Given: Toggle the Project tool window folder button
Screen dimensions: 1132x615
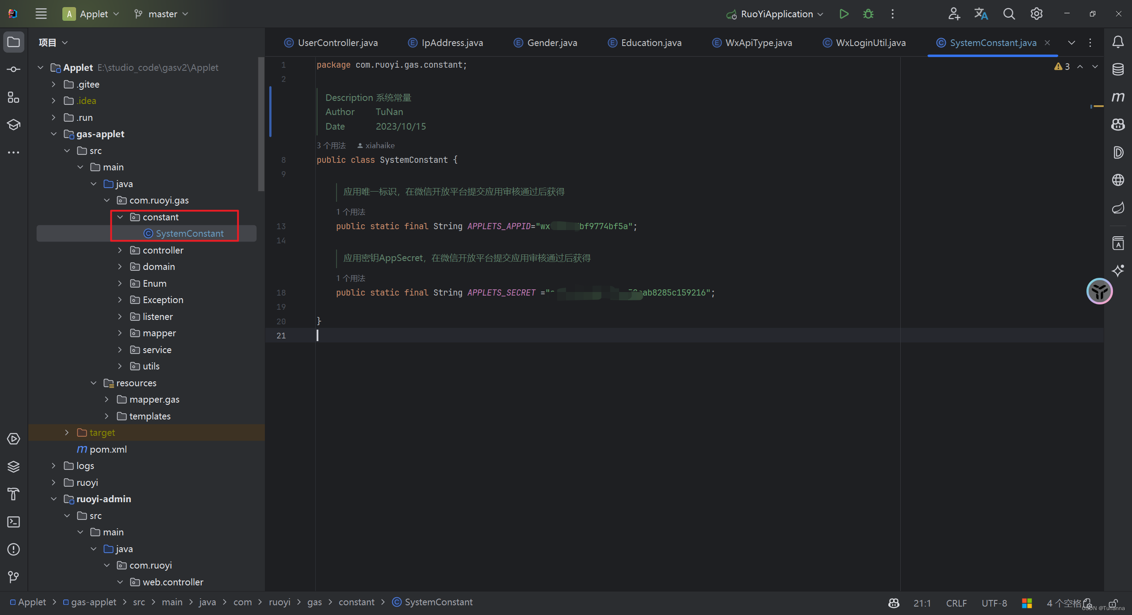Looking at the screenshot, I should (13, 42).
